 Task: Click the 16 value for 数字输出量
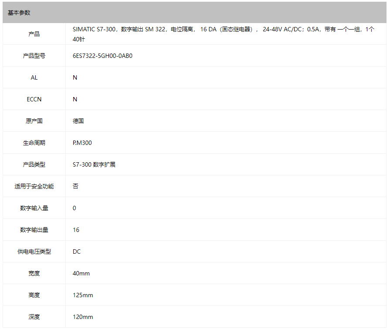pyautogui.click(x=76, y=230)
